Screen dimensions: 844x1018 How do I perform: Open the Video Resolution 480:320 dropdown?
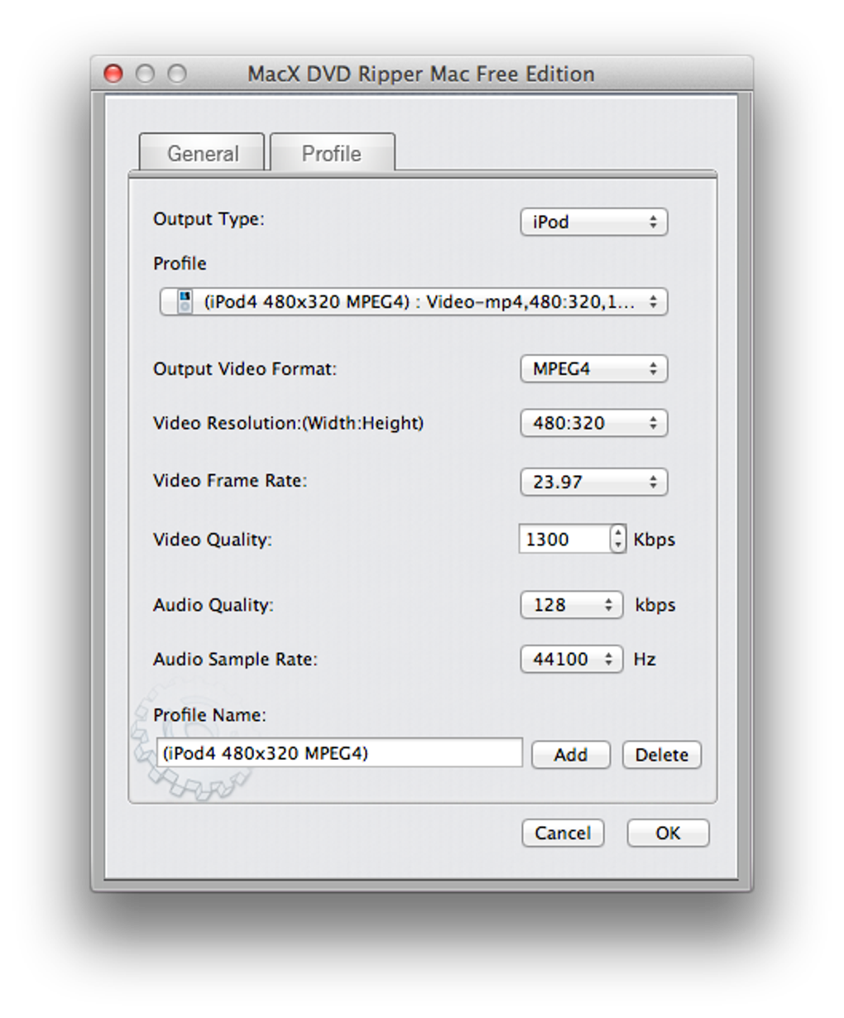[593, 423]
